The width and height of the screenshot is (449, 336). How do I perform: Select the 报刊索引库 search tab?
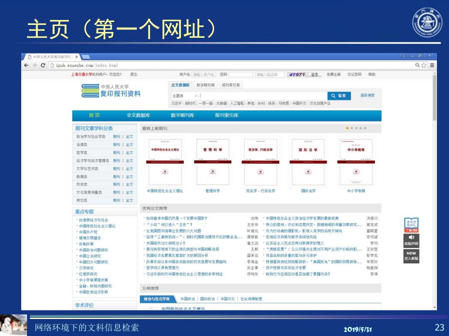click(231, 85)
